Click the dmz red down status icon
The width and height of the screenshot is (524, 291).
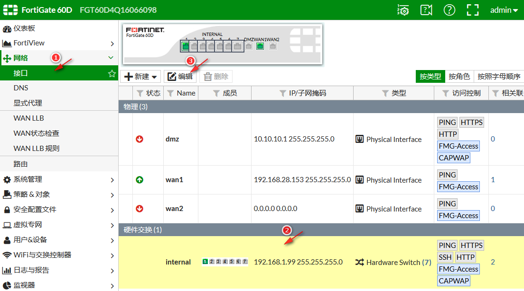[x=140, y=139]
